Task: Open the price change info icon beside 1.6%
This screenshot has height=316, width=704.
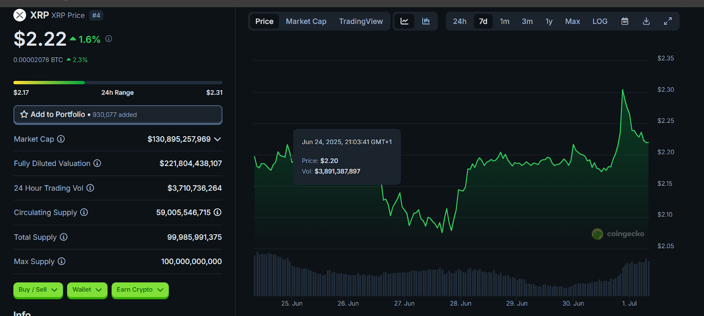Action: pos(109,39)
